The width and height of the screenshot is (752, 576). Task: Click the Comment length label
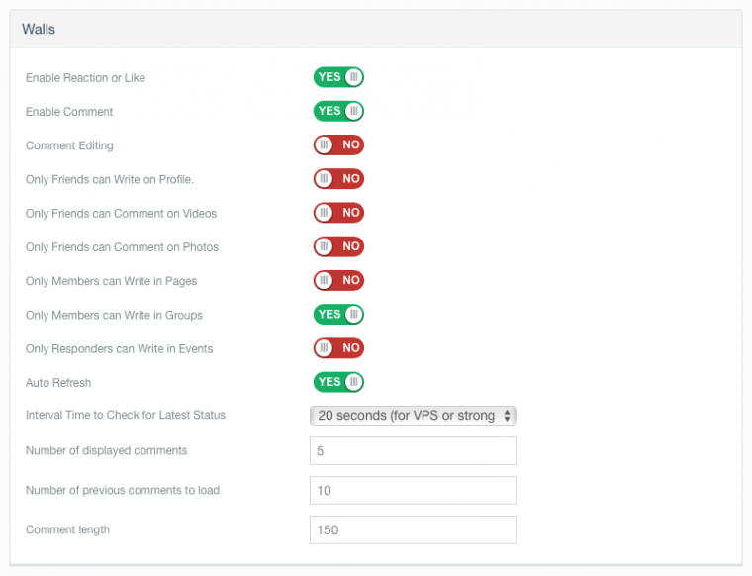pyautogui.click(x=67, y=530)
